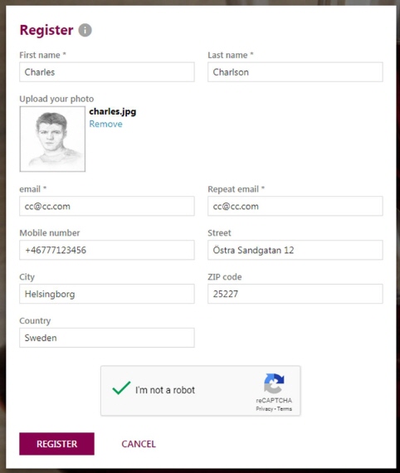
Task: Edit the Mobile number field
Action: click(x=107, y=250)
